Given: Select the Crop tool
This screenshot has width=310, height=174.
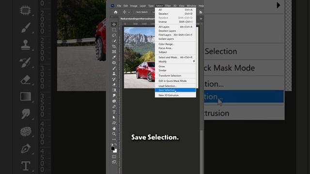Looking at the screenshot, I should [x=114, y=46].
